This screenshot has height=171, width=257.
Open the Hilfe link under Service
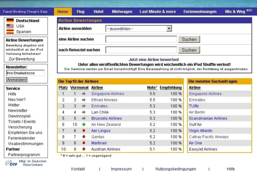pyautogui.click(x=12, y=94)
